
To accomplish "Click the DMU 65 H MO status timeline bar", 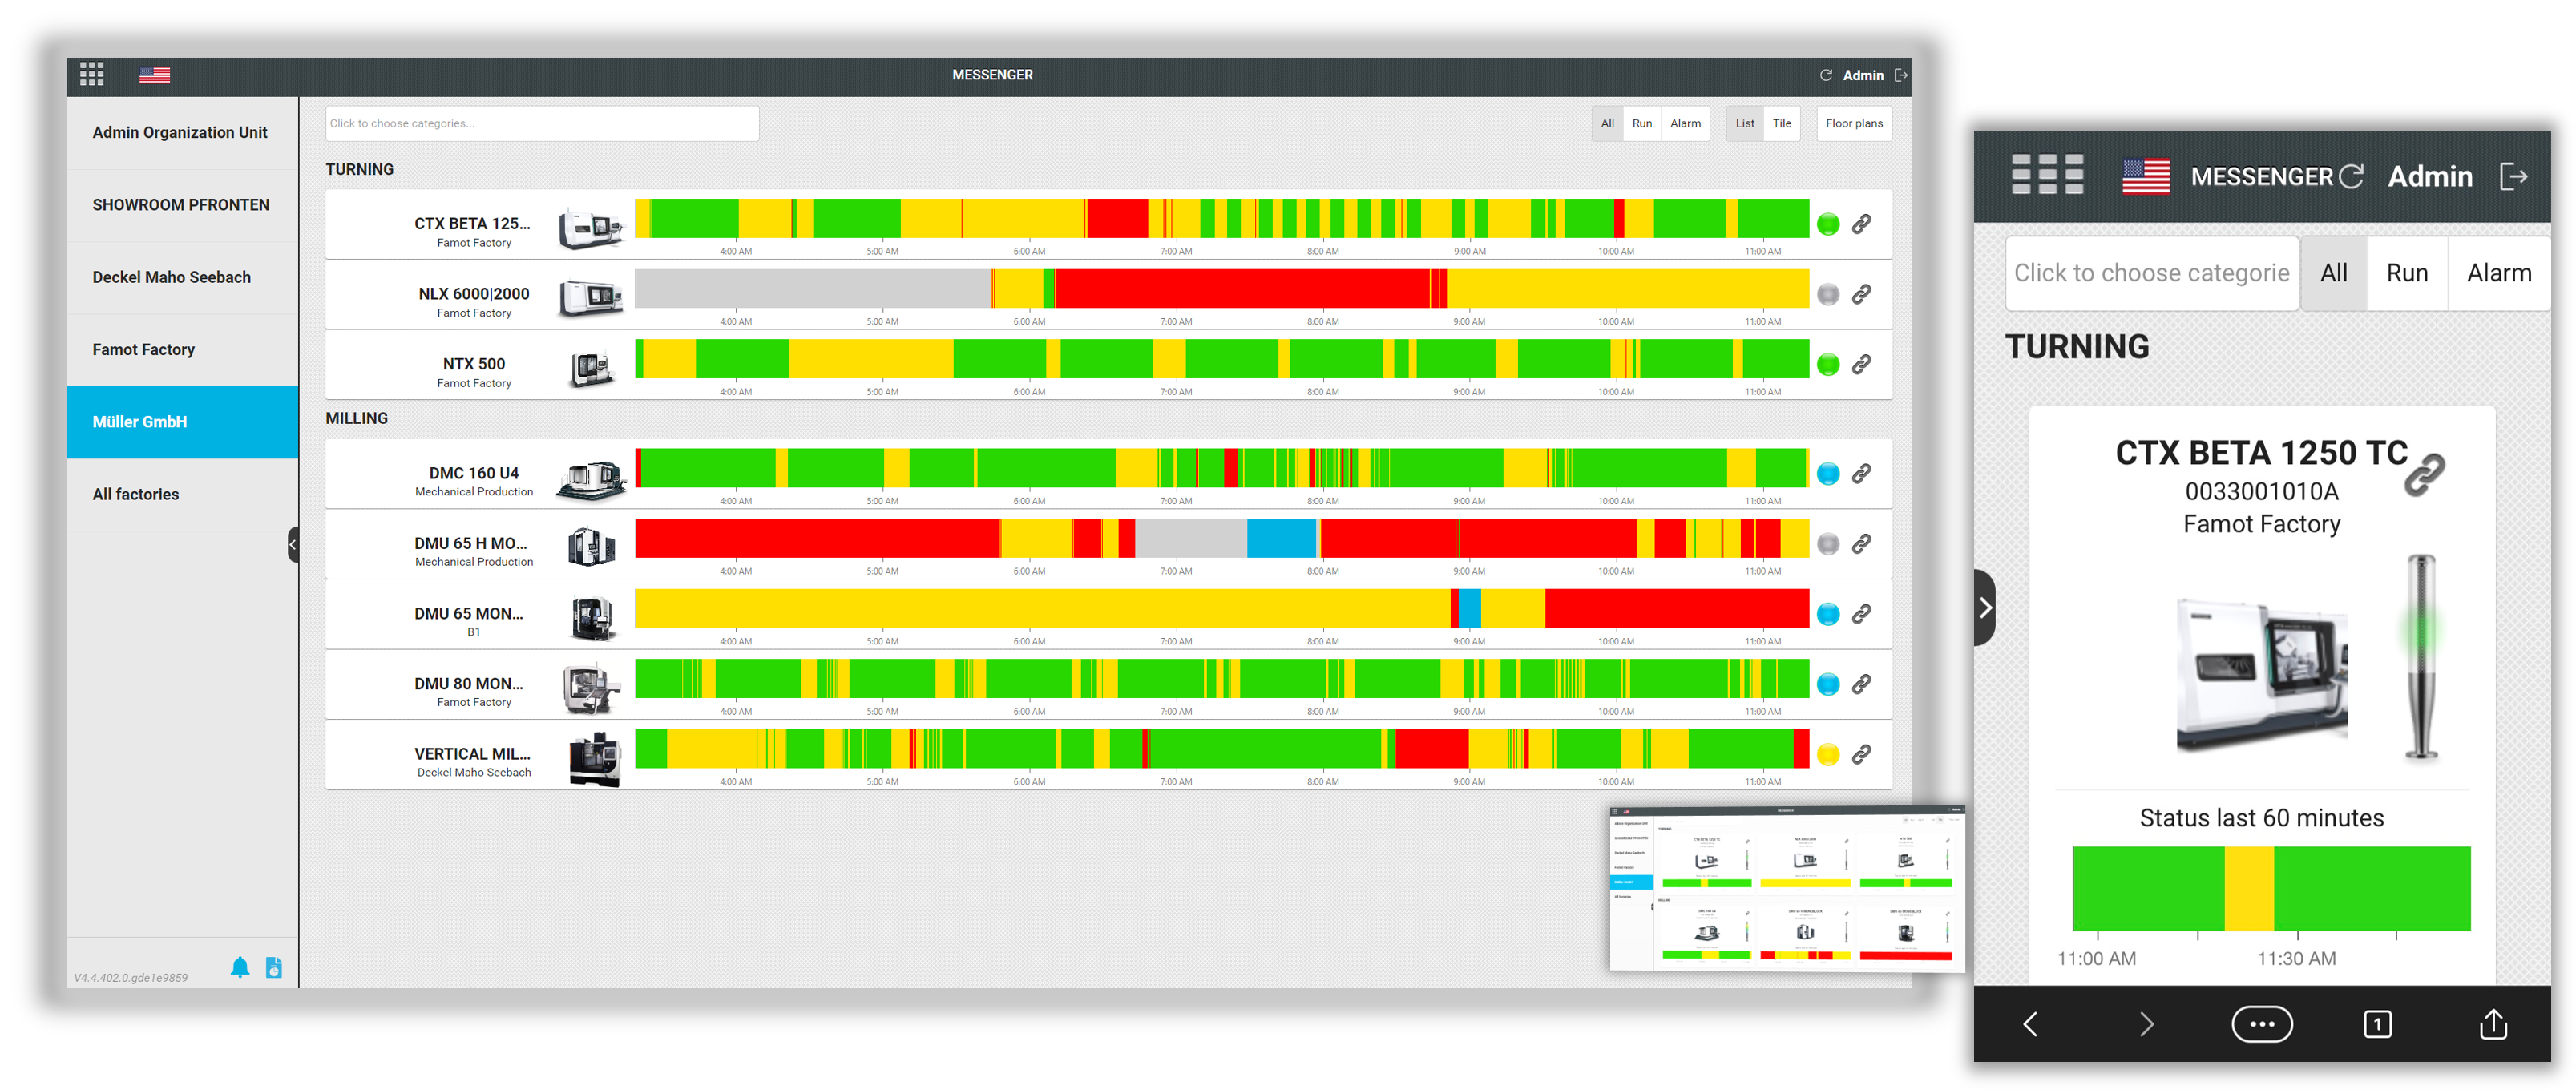I will point(1222,539).
